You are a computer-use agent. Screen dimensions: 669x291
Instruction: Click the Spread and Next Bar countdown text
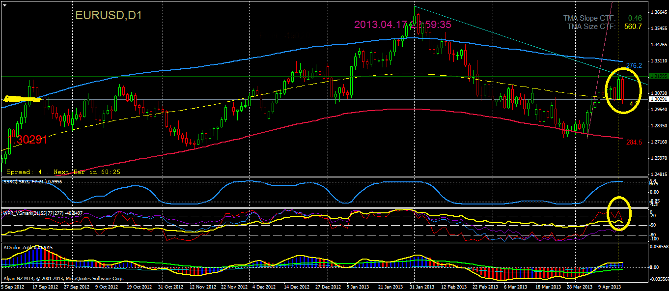point(63,172)
